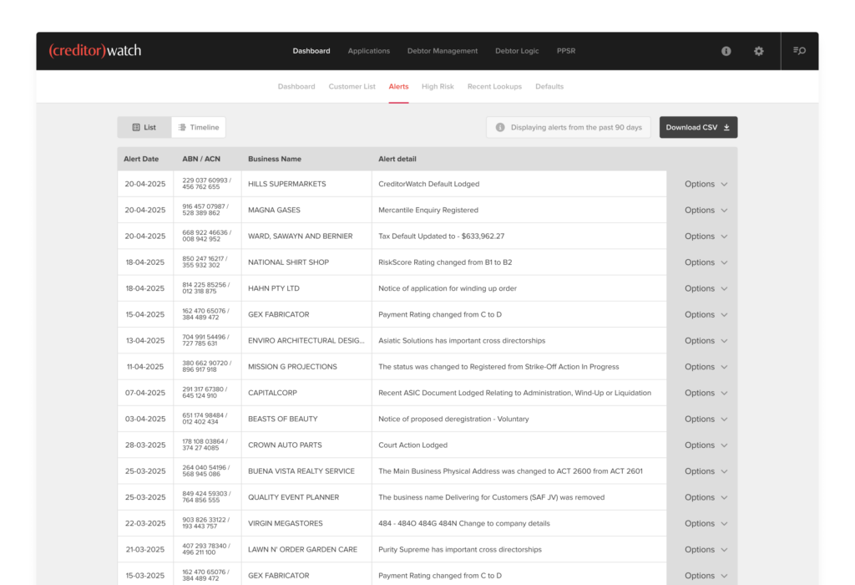Open the info icon in top bar
The width and height of the screenshot is (855, 585).
pos(726,51)
